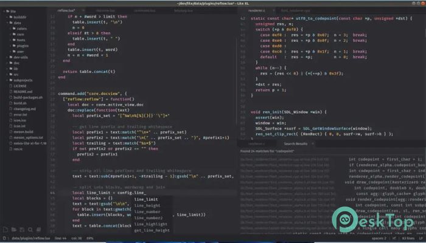
Task: Click the new file icon in sidebar toolbar
Action: (x=5, y=230)
